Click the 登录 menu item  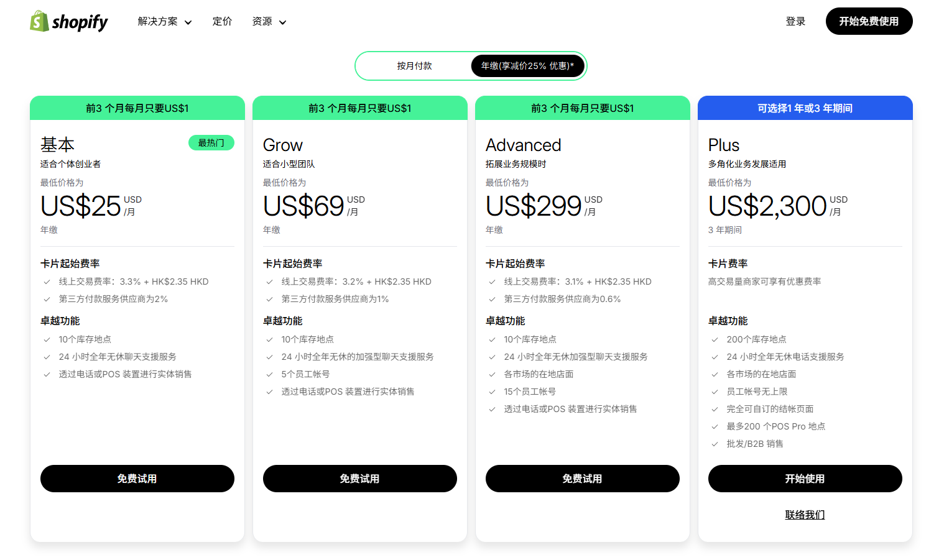click(x=795, y=21)
